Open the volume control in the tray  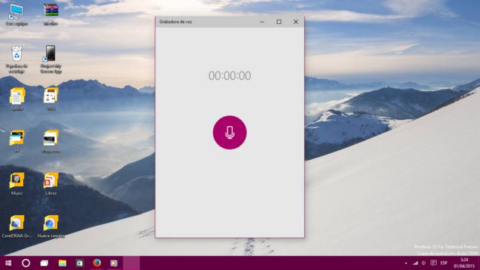[x=423, y=263]
